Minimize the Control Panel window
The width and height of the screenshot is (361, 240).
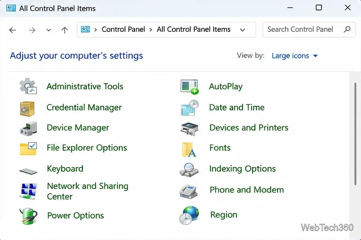pyautogui.click(x=290, y=8)
